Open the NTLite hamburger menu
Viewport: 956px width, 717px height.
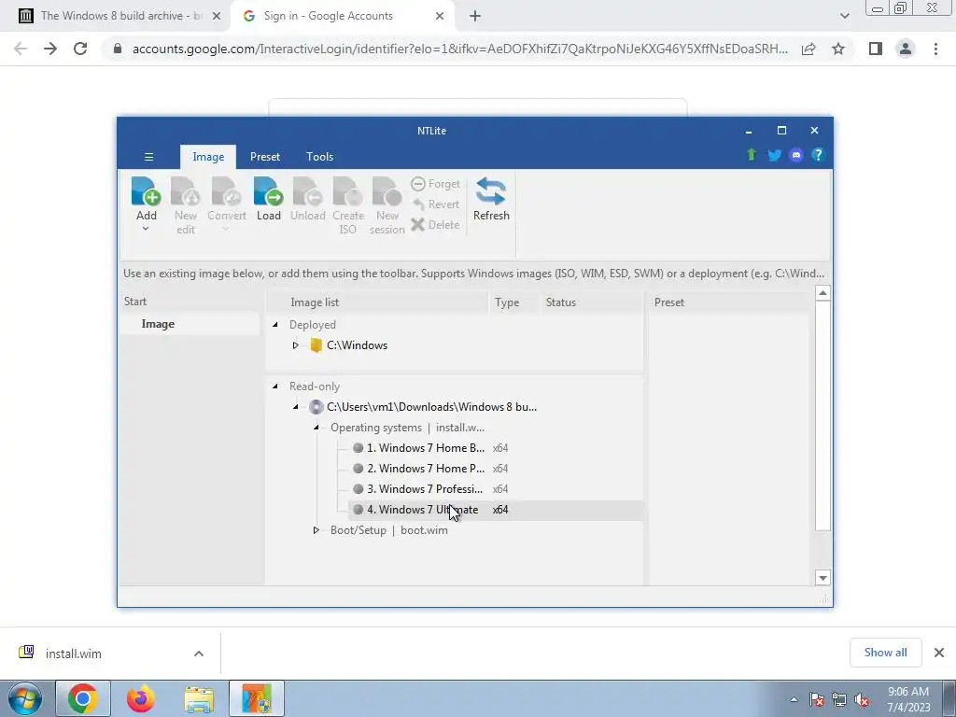tap(148, 157)
